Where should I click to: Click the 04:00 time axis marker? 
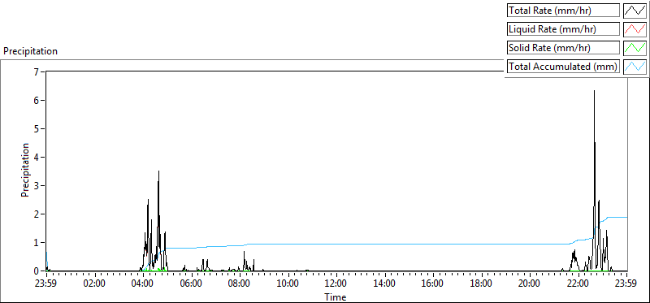pyautogui.click(x=143, y=284)
